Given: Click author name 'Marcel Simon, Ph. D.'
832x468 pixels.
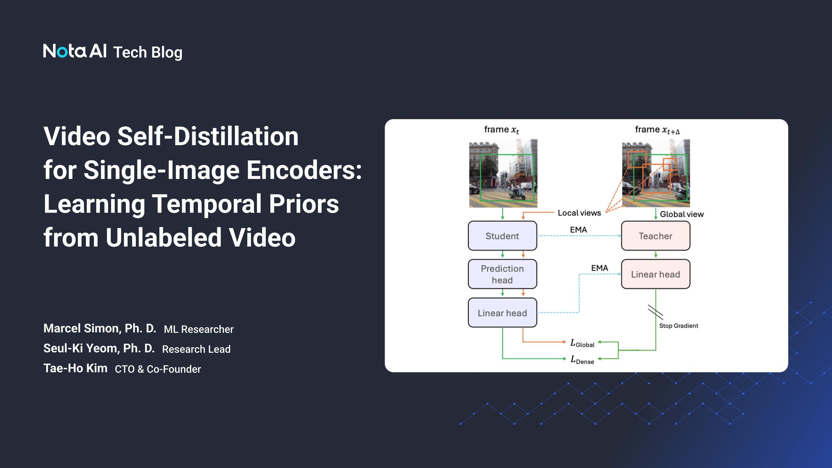Looking at the screenshot, I should pyautogui.click(x=100, y=329).
